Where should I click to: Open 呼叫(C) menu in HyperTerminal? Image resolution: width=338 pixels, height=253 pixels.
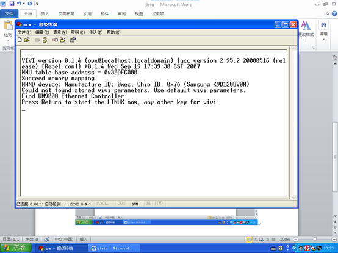tap(77, 32)
